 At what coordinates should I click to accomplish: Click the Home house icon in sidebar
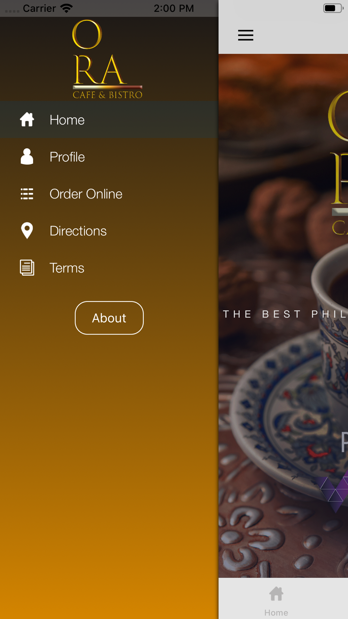[27, 119]
